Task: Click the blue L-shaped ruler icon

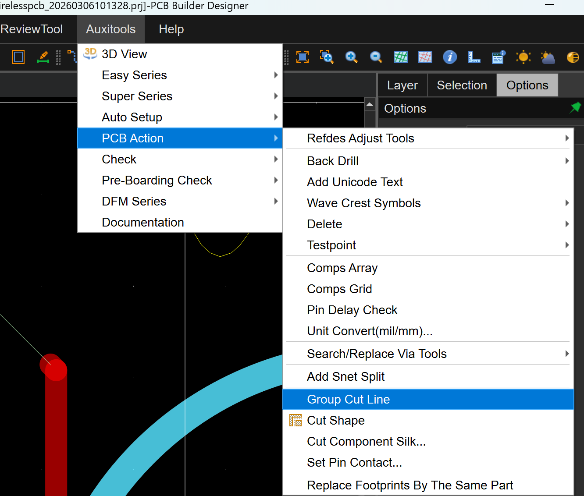Action: (474, 57)
